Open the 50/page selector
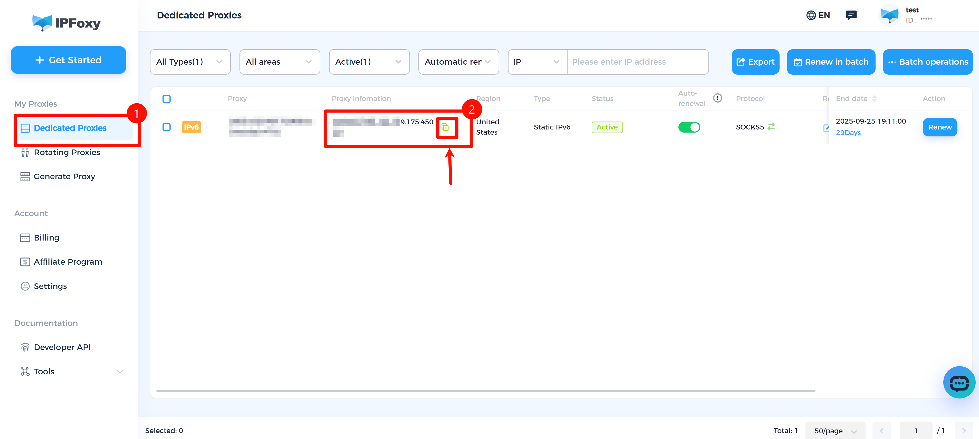This screenshot has width=979, height=439. (835, 430)
